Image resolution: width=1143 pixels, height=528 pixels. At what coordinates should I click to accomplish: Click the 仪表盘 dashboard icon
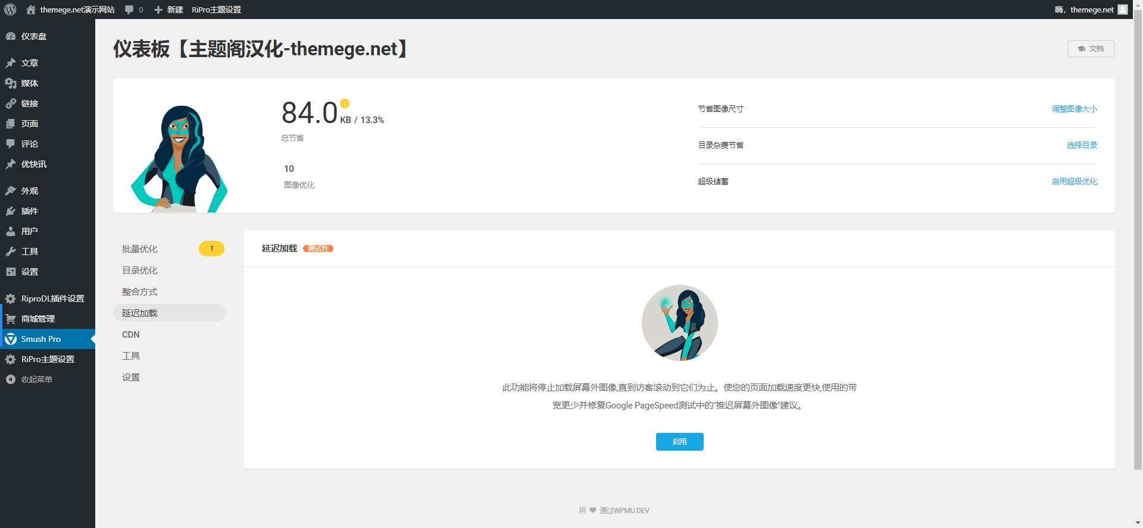(x=11, y=36)
